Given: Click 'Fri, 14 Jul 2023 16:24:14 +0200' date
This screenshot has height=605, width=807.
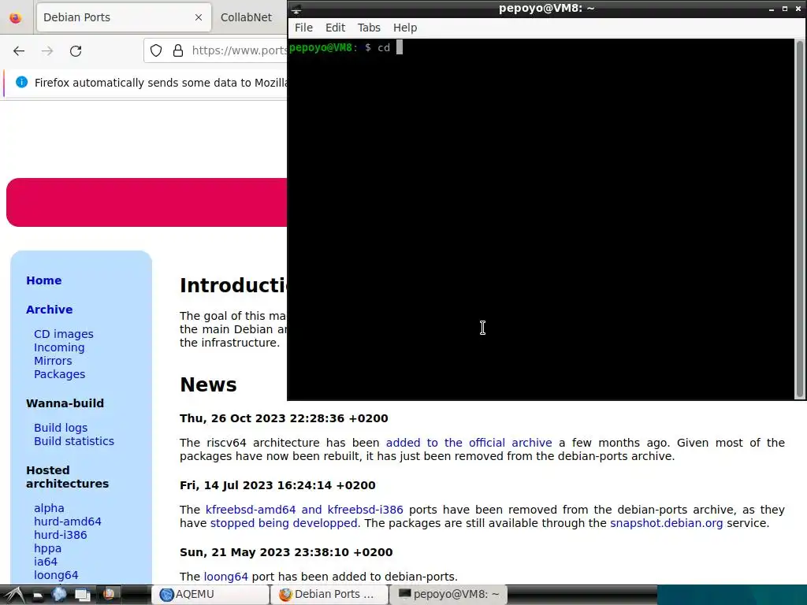Looking at the screenshot, I should [277, 484].
